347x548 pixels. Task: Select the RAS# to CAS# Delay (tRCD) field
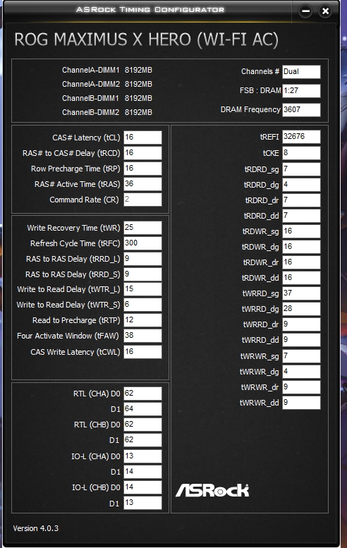(x=142, y=153)
